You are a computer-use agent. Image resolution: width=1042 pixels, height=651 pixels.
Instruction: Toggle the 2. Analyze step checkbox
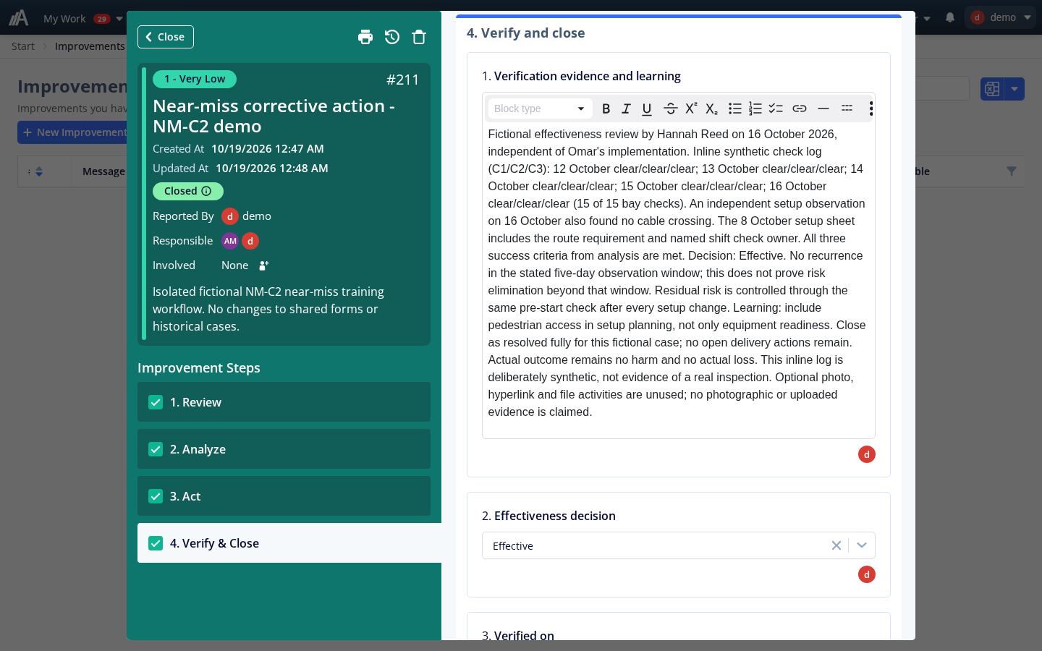[156, 449]
